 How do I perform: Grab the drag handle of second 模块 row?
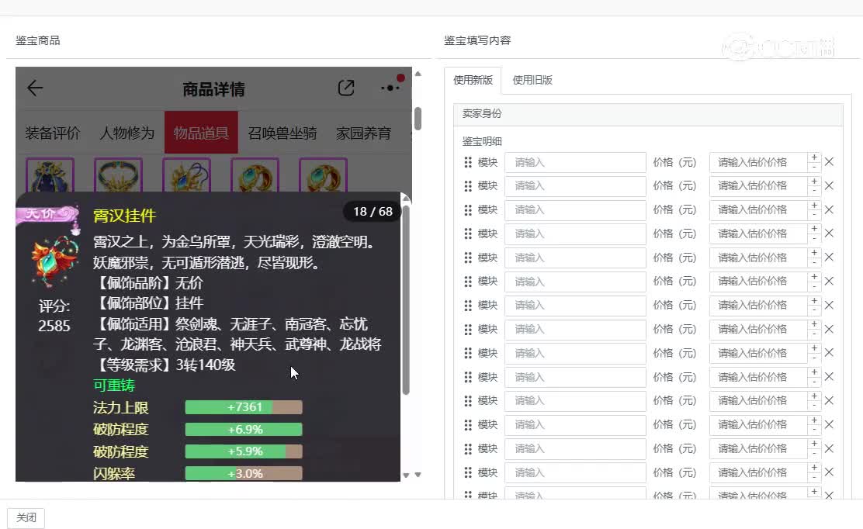(468, 186)
